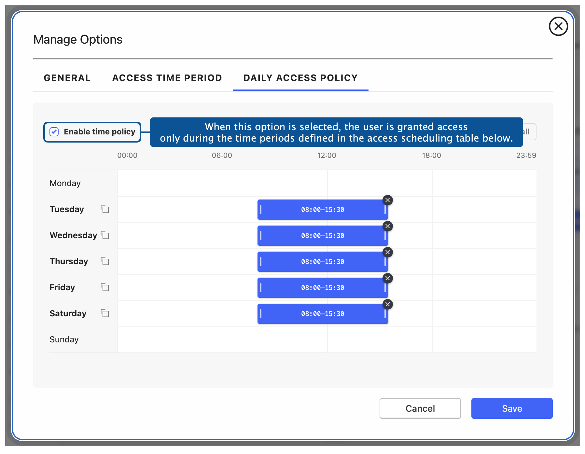Image resolution: width=585 pixels, height=454 pixels.
Task: Click an empty Monday slot in the schedule
Action: [327, 183]
